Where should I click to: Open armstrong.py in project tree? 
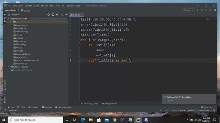tap(21, 25)
